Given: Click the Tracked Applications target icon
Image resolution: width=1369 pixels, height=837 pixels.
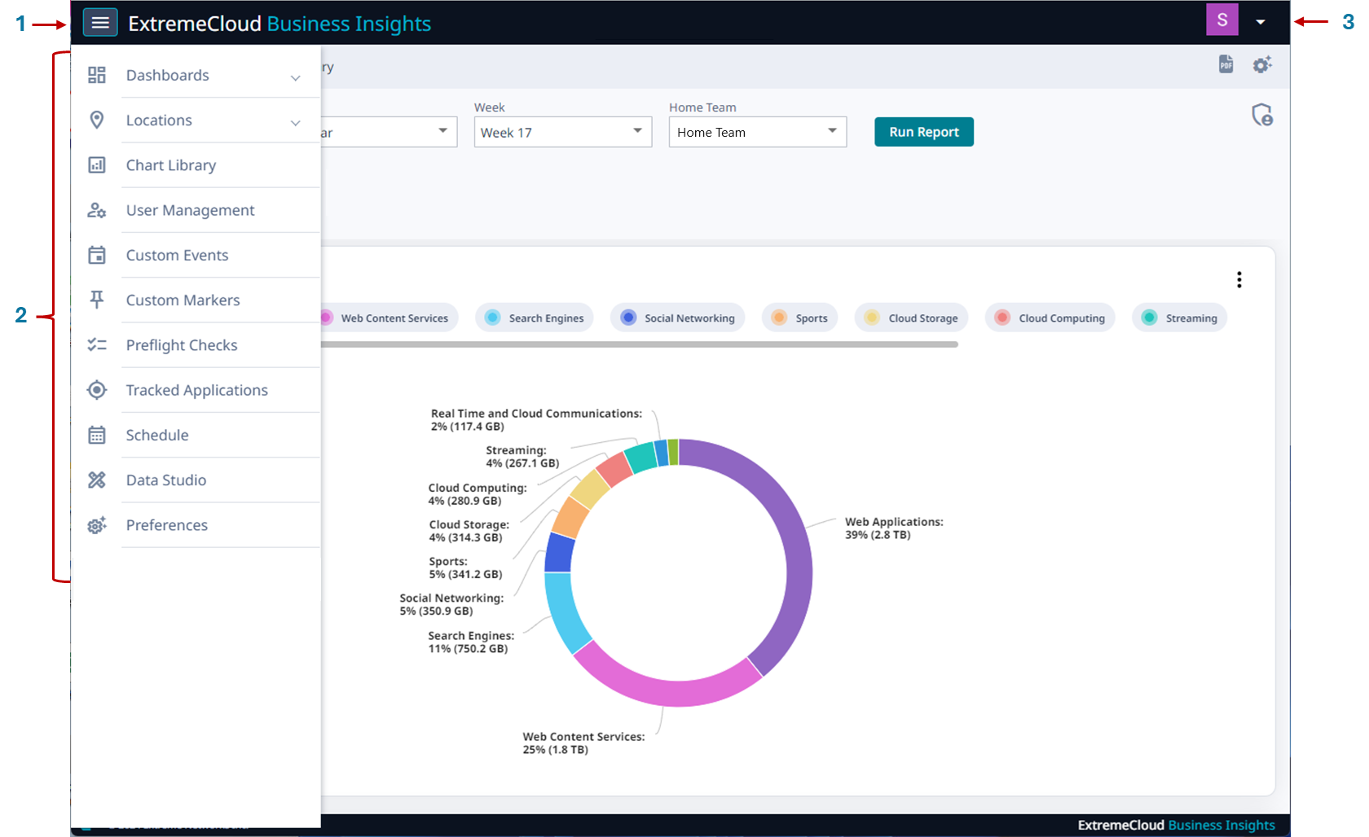Looking at the screenshot, I should coord(97,390).
